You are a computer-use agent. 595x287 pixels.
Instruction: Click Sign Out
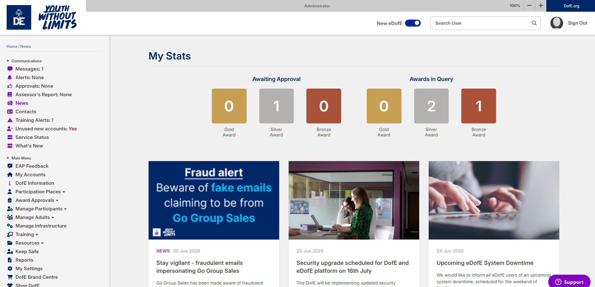coord(578,23)
